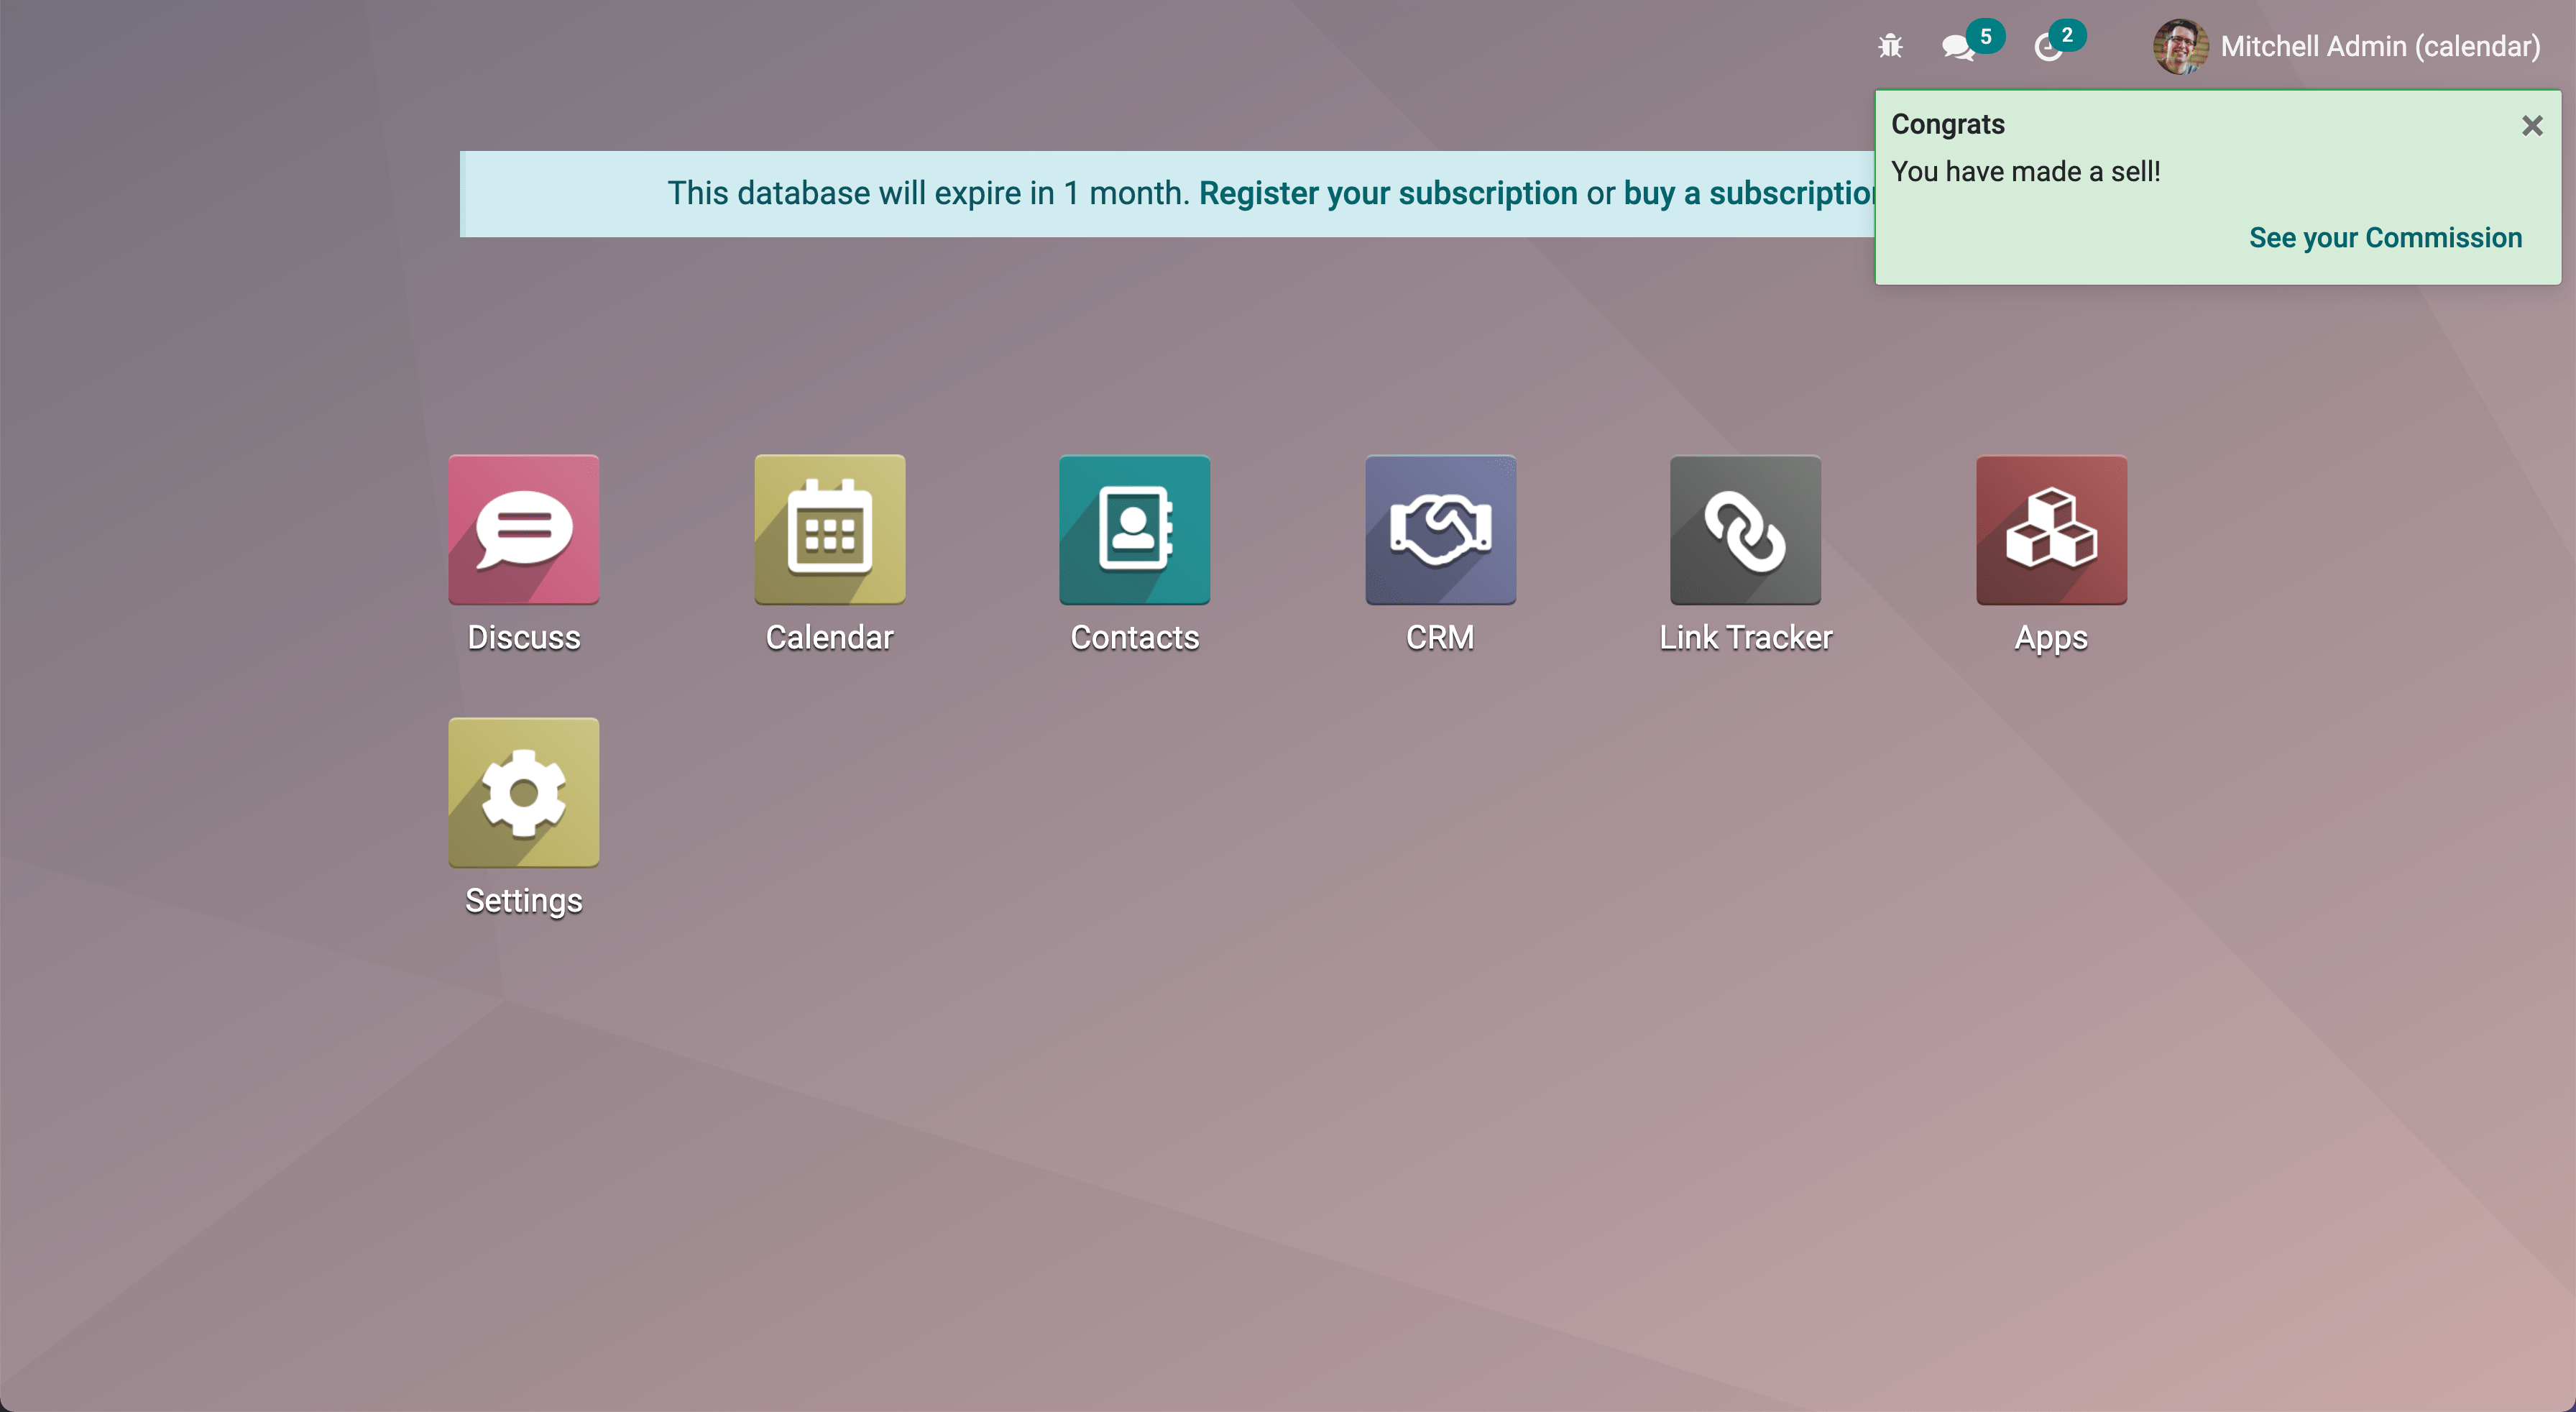Expand the pending activities dropdown
Image resolution: width=2576 pixels, height=1412 pixels.
coord(2051,47)
